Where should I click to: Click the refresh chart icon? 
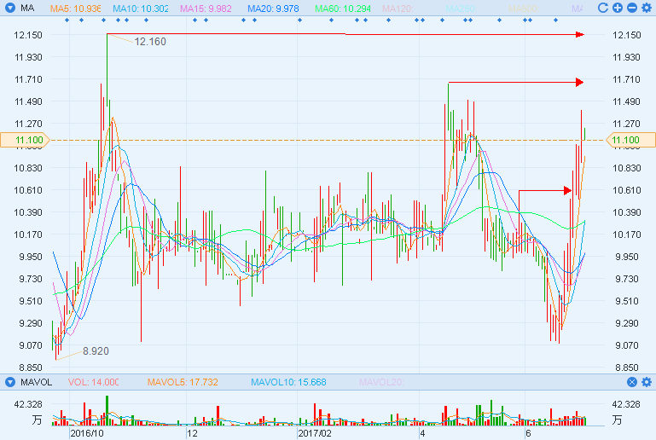(603, 8)
